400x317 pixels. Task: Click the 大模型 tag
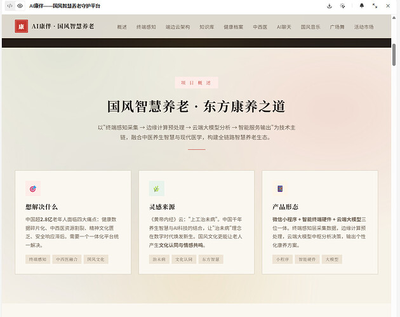[x=332, y=259]
